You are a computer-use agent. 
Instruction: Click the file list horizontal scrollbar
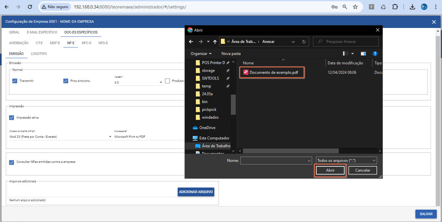click(x=291, y=151)
